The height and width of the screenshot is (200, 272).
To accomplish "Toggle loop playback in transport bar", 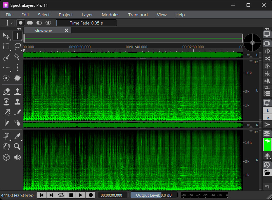I will point(61,195).
